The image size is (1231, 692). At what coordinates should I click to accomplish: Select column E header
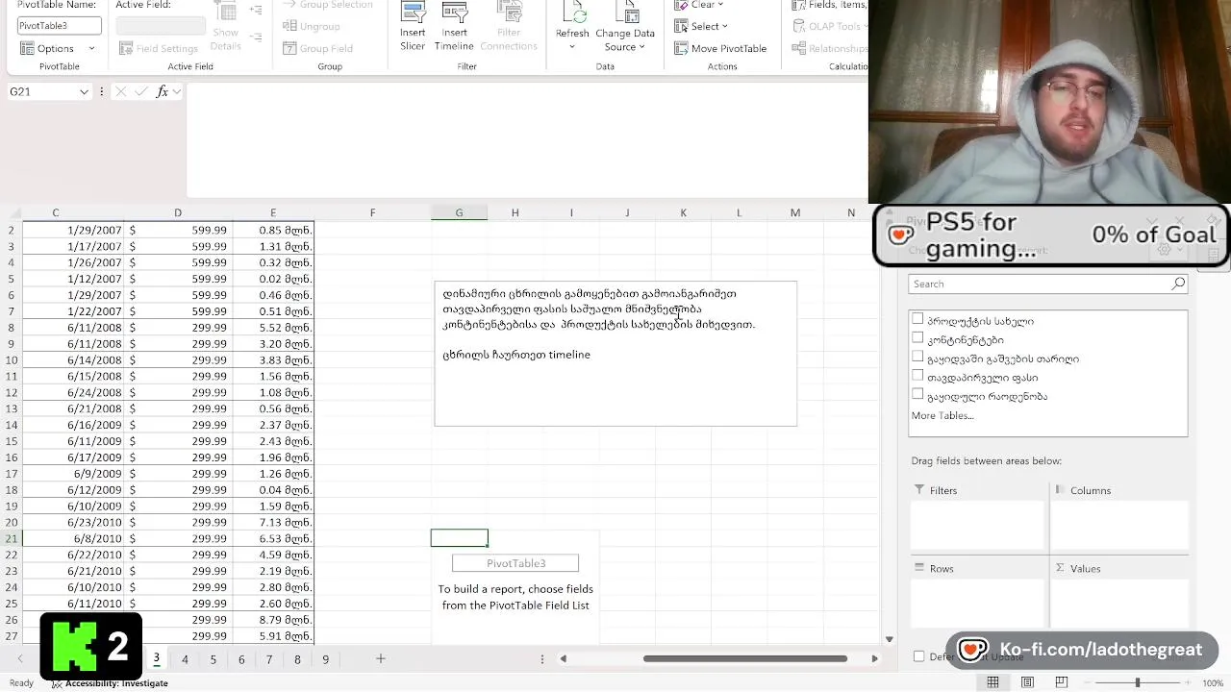(273, 212)
